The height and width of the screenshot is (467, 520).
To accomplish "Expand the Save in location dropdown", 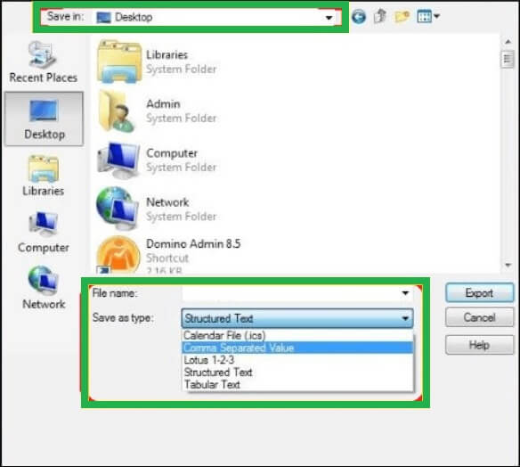I will pyautogui.click(x=329, y=17).
